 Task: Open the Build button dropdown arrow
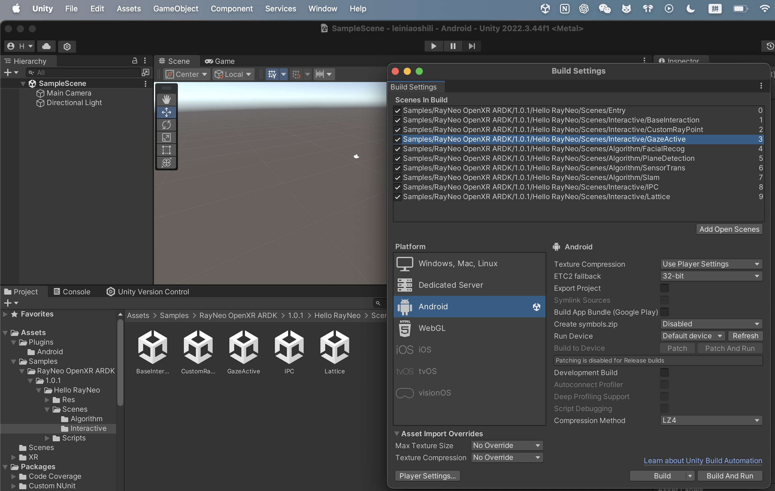[x=690, y=476]
